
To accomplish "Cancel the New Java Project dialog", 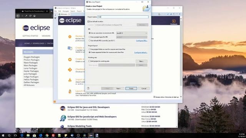I will point(144,89).
